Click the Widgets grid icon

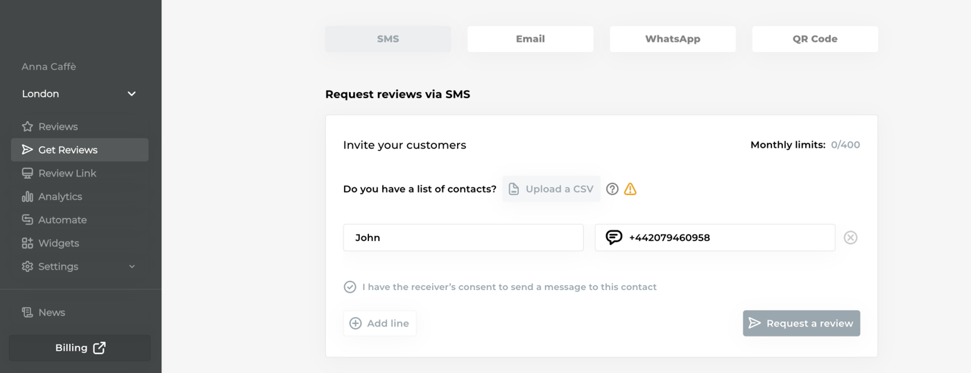click(x=28, y=243)
